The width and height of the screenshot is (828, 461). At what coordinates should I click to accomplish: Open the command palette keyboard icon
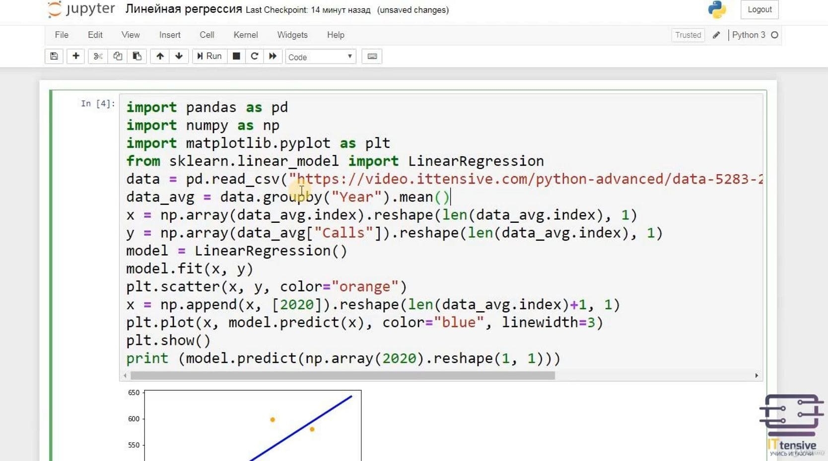click(x=372, y=57)
